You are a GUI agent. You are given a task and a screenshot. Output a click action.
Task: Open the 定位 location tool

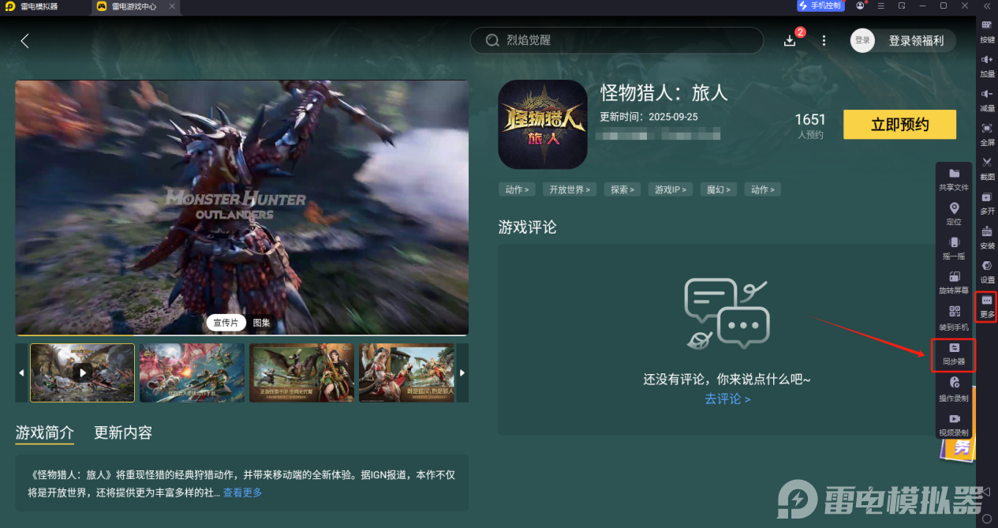954,214
